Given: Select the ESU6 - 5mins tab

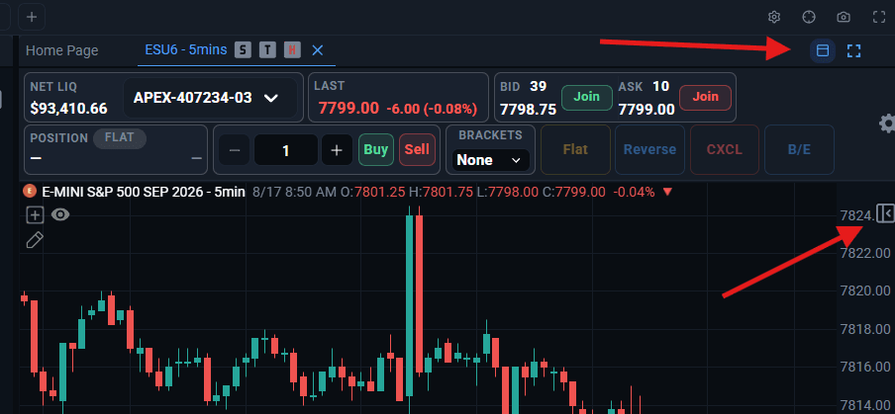Looking at the screenshot, I should click(x=186, y=49).
